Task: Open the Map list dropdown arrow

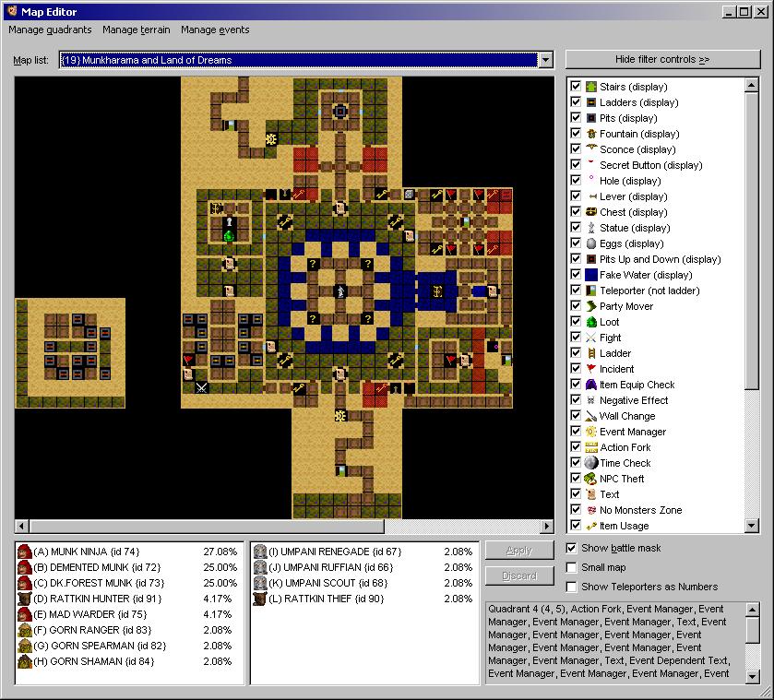Action: click(x=545, y=60)
